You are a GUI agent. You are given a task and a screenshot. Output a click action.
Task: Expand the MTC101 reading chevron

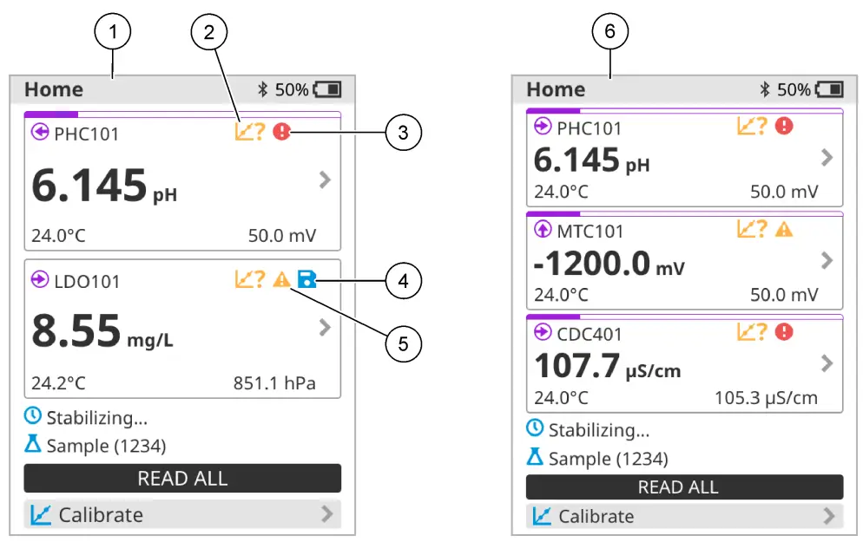[x=827, y=260]
